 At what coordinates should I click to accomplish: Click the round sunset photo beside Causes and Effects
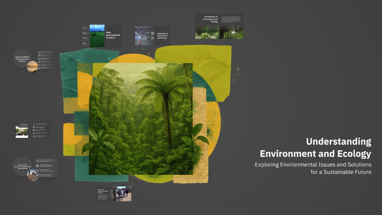32,67
